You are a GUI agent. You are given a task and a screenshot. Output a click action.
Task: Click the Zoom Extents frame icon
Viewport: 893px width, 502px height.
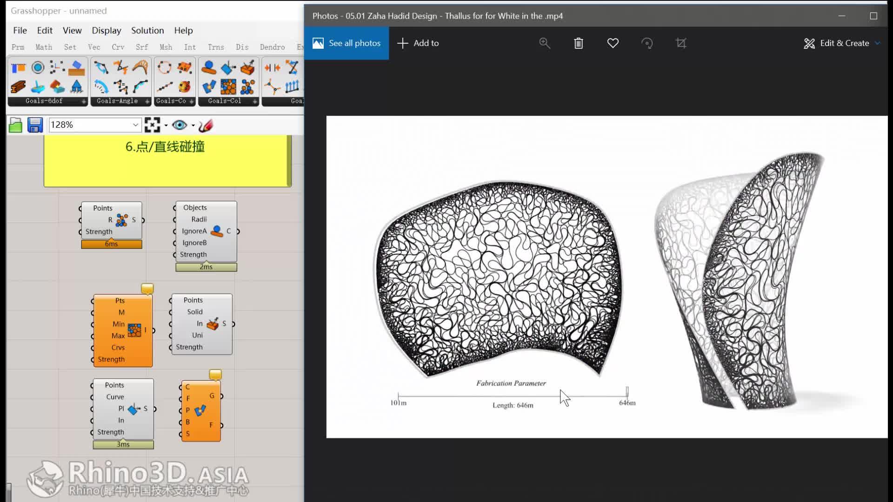(152, 125)
